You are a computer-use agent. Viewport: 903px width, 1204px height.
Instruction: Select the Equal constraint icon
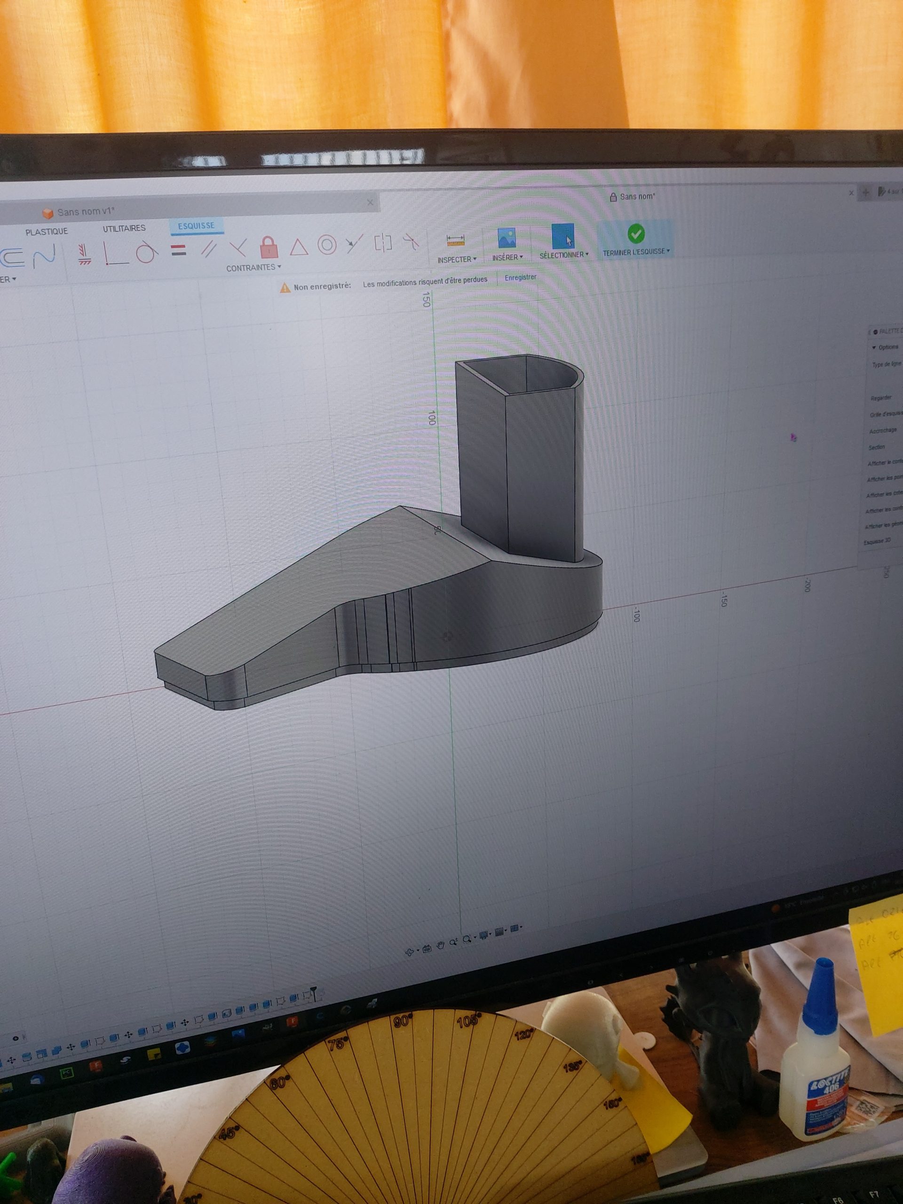[179, 250]
